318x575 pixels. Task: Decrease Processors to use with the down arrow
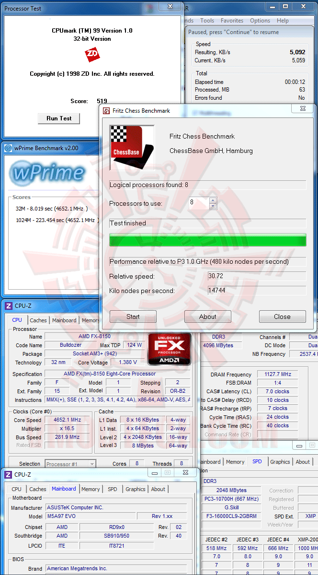click(213, 206)
